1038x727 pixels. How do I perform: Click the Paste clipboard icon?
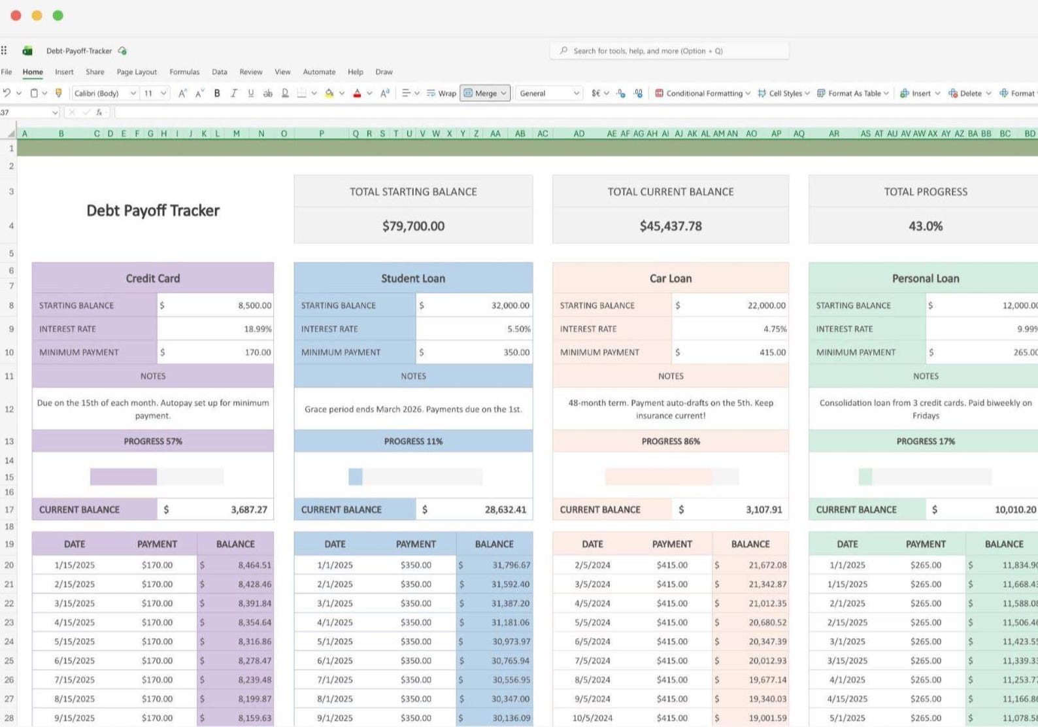[x=35, y=93]
